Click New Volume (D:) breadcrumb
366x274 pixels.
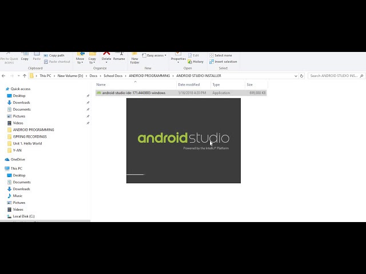pyautogui.click(x=70, y=76)
